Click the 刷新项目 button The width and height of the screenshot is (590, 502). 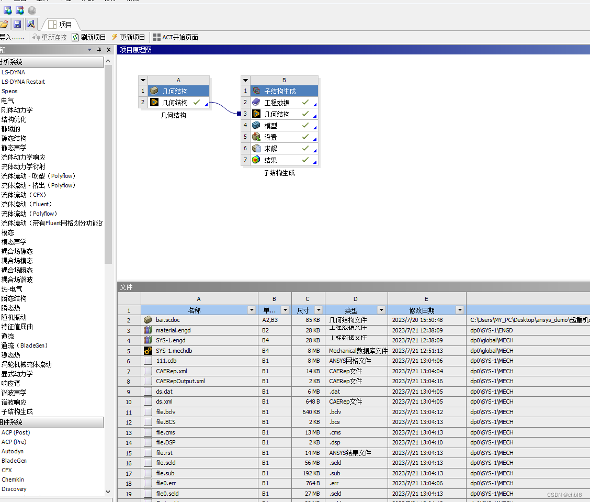(94, 37)
